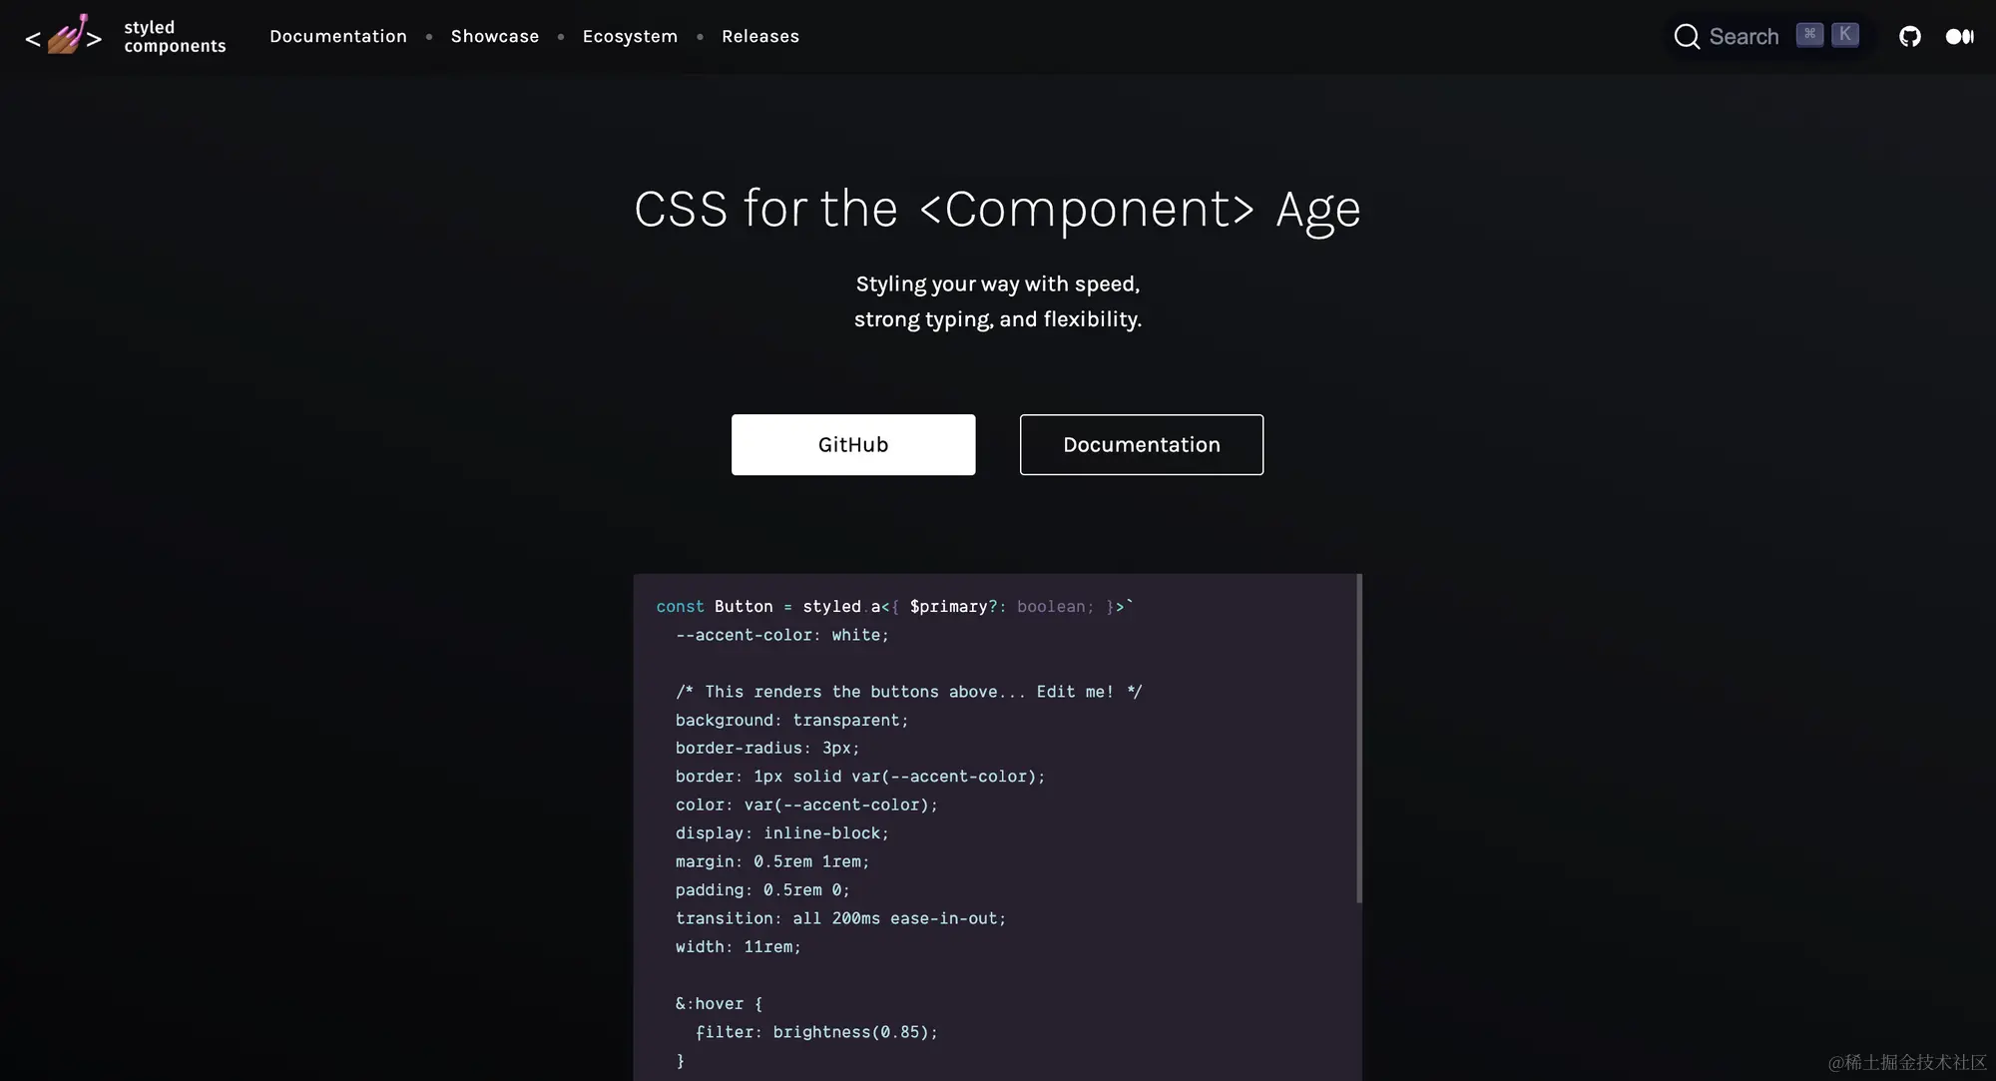Click the code editor vertical scrollbar

tap(1358, 739)
